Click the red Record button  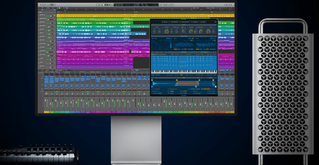click(x=109, y=5)
